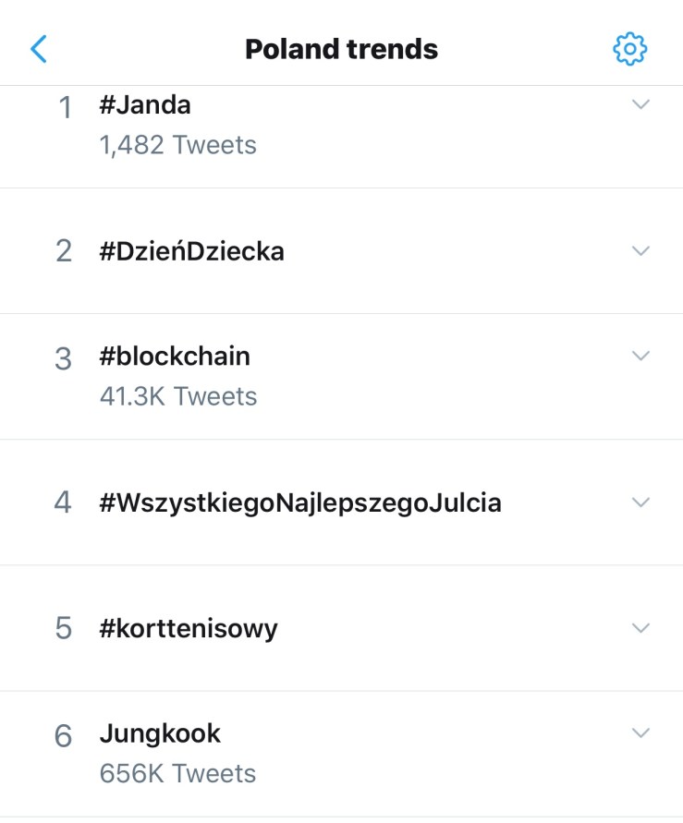
Task: Open chevron menu for #WszystkiegoNajlepszegoJulcia
Action: [x=640, y=502]
